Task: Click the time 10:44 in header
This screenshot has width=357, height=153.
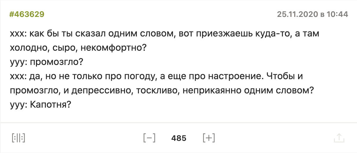Action: click(337, 14)
